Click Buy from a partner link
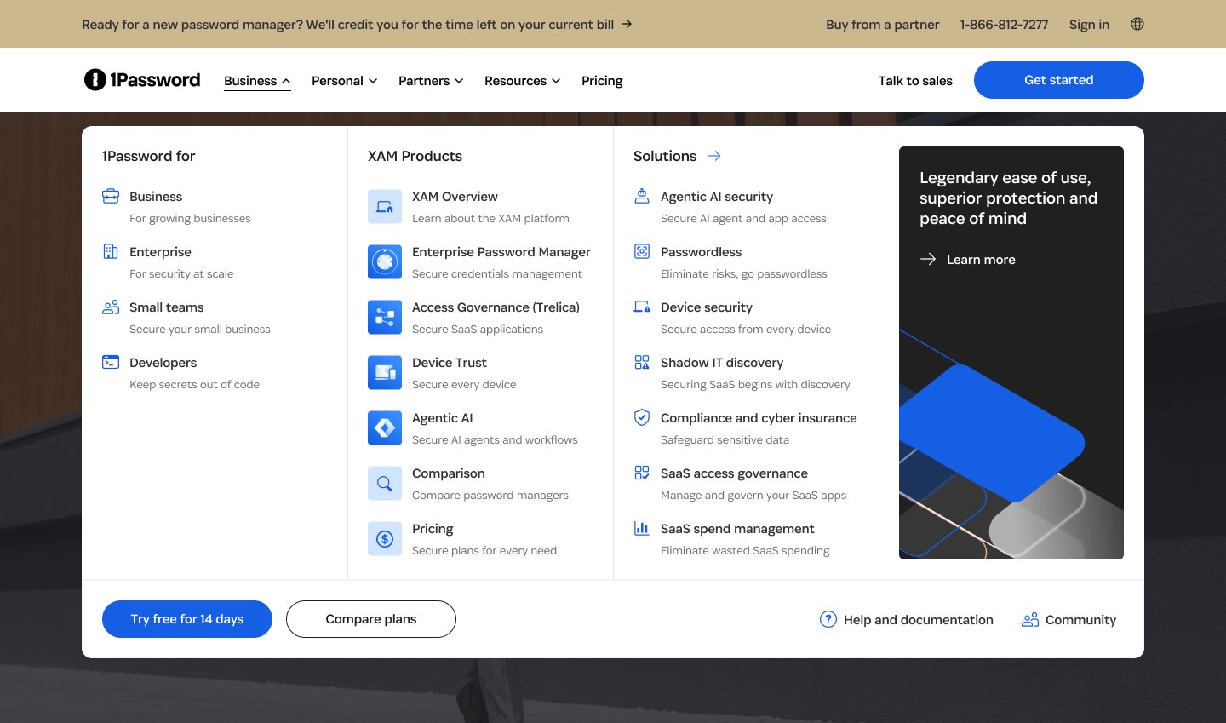This screenshot has width=1226, height=723. click(x=882, y=24)
